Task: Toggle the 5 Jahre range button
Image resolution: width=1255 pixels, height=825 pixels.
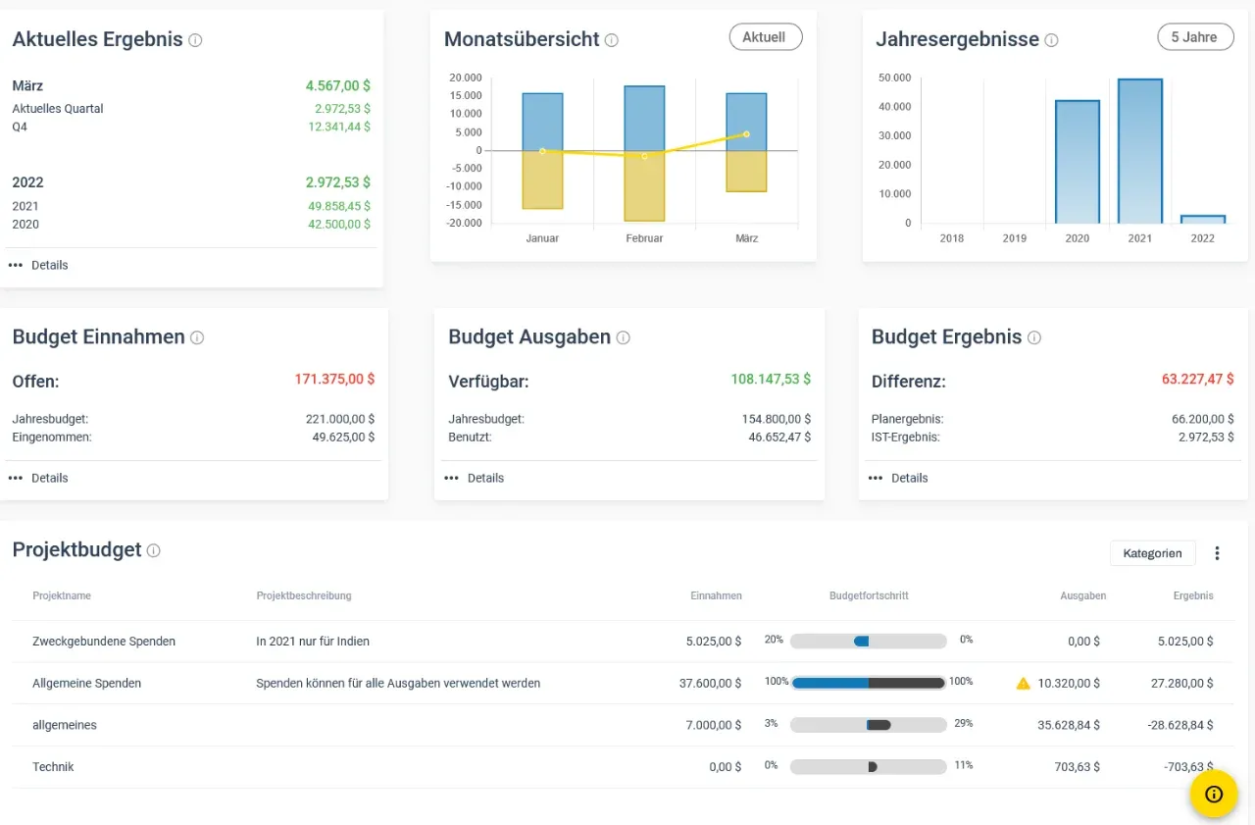Action: [x=1193, y=37]
